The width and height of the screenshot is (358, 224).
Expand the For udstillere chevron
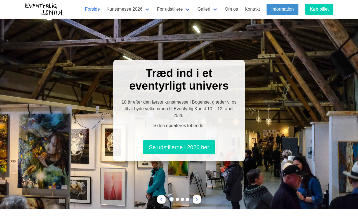tap(188, 10)
